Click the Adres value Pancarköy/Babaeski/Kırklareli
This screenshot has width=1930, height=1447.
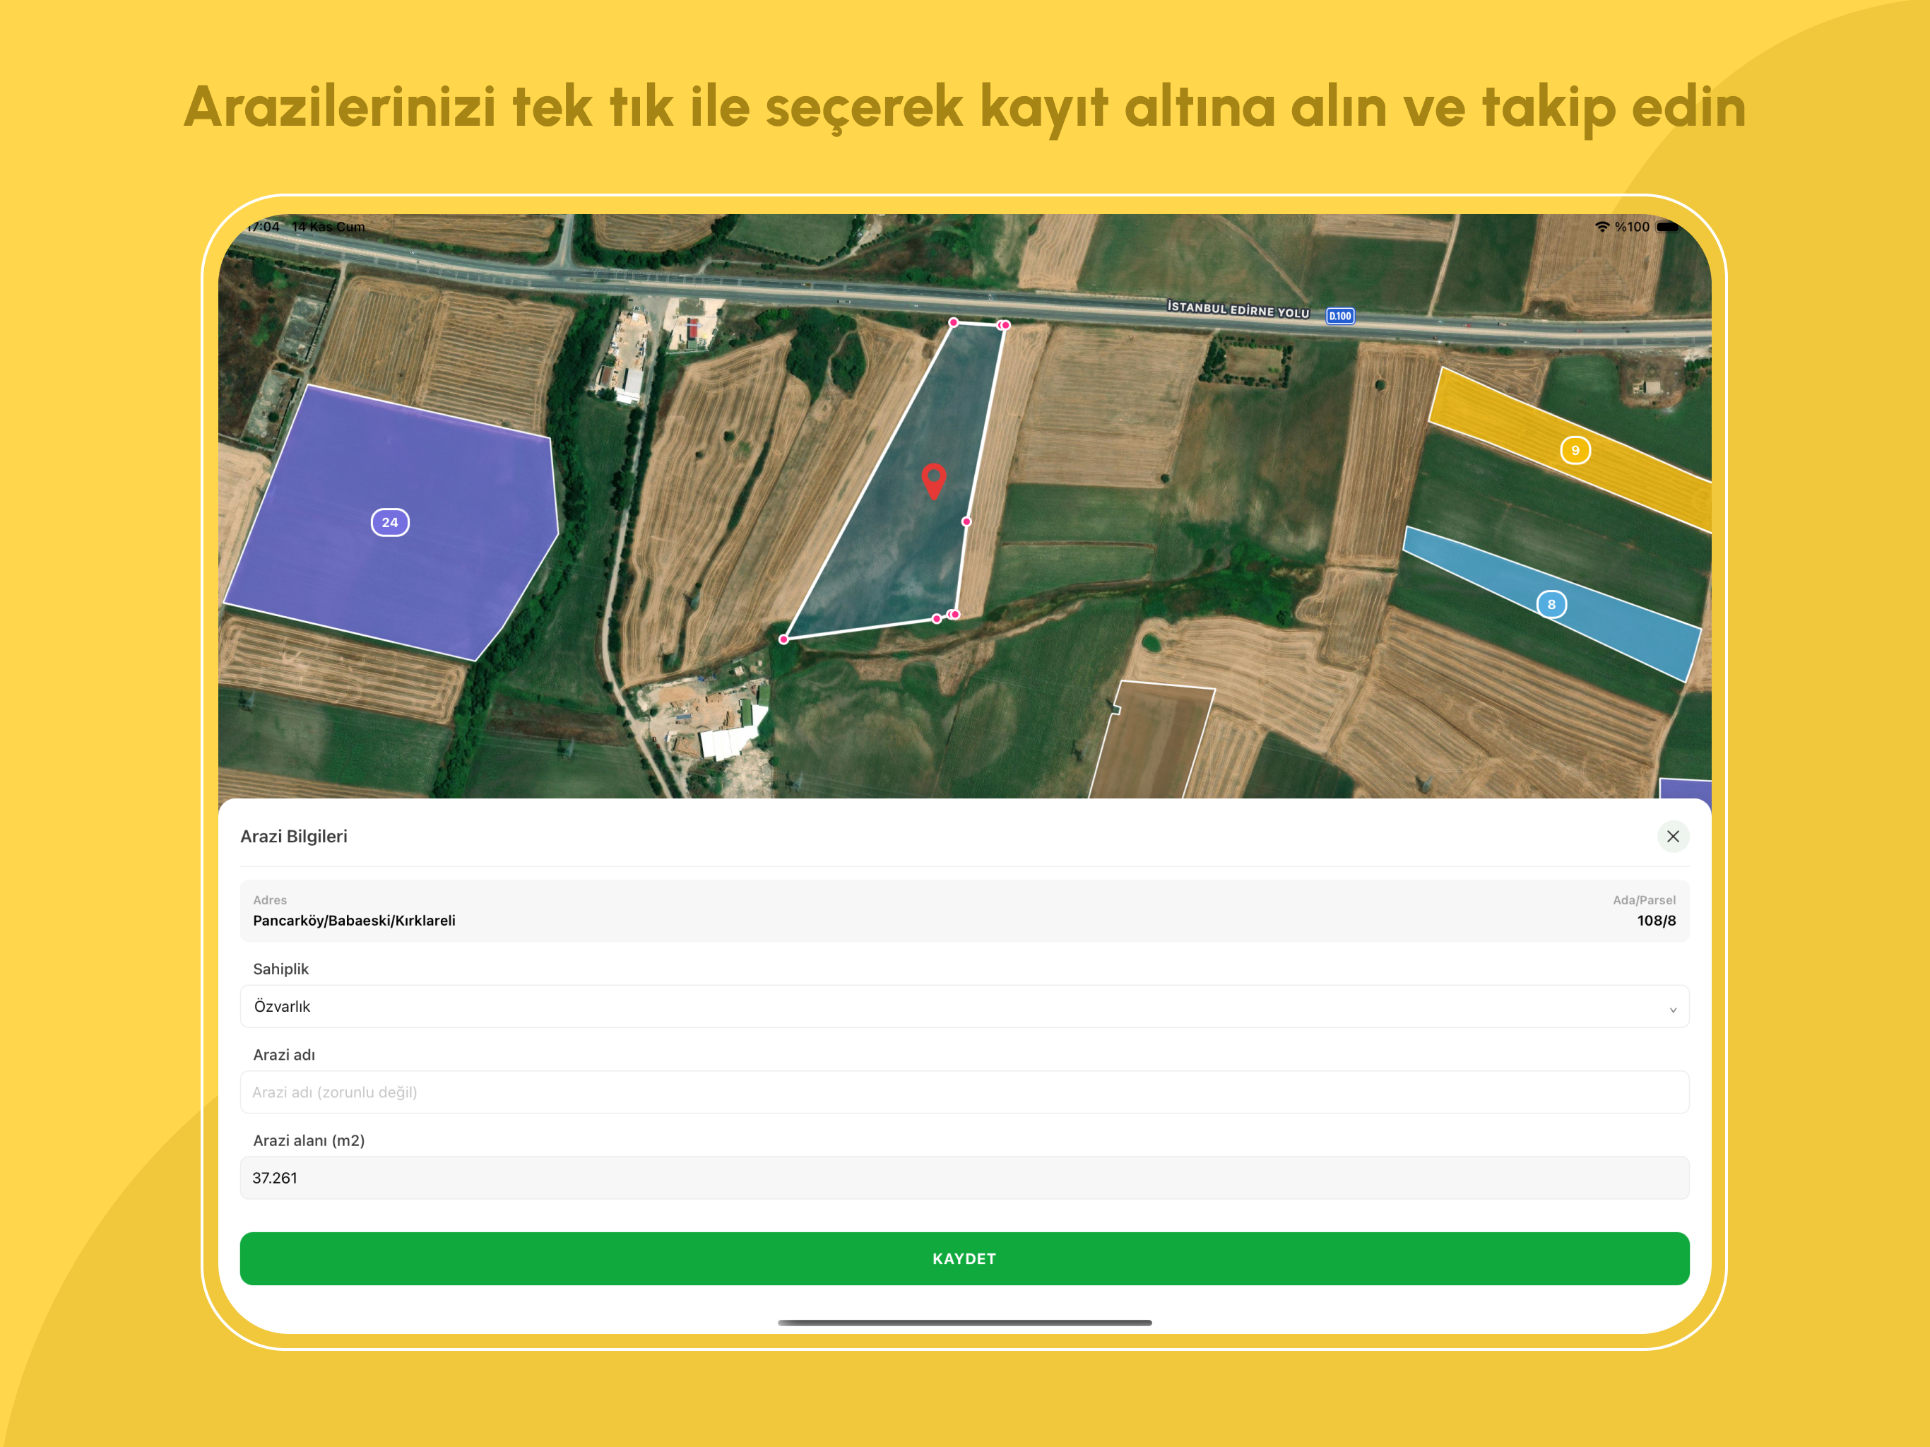click(x=354, y=921)
